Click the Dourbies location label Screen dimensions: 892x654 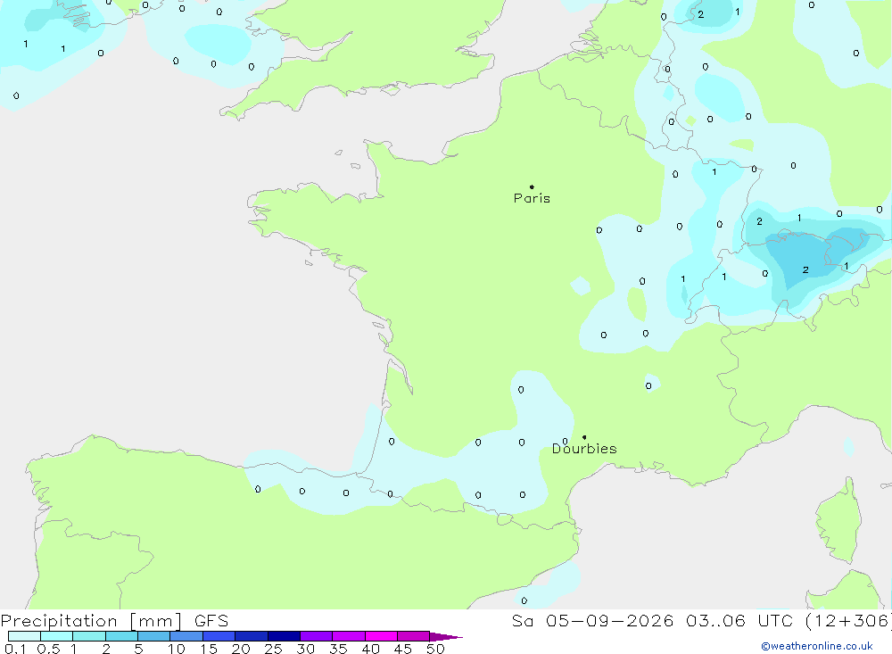[584, 449]
